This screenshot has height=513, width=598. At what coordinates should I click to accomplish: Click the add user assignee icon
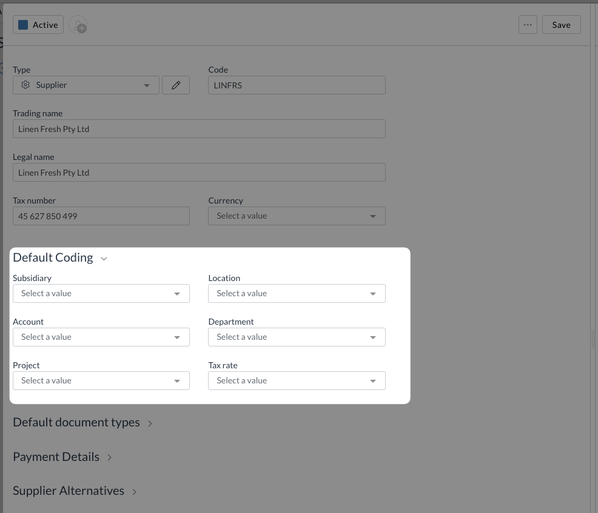pyautogui.click(x=78, y=25)
